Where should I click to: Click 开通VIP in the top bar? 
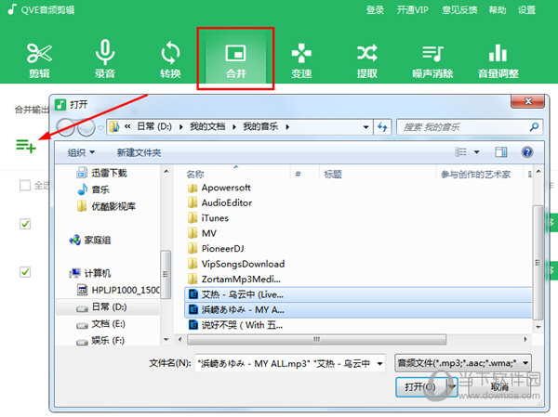(412, 9)
